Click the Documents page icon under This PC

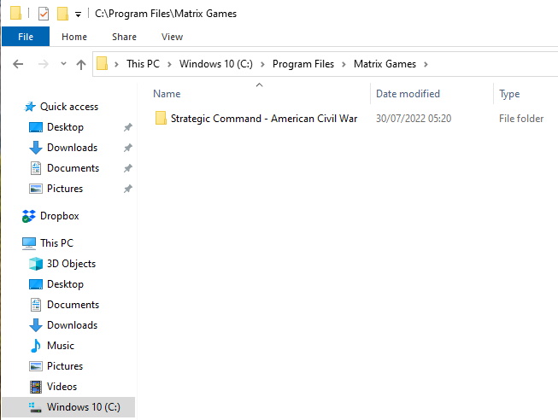coord(36,305)
